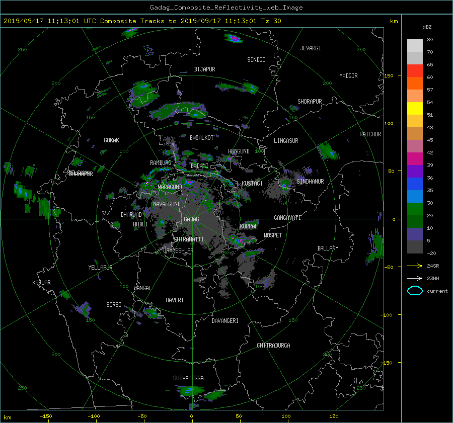Click the km unit label at bottom left
This screenshot has height=423, width=453.
pyautogui.click(x=7, y=417)
